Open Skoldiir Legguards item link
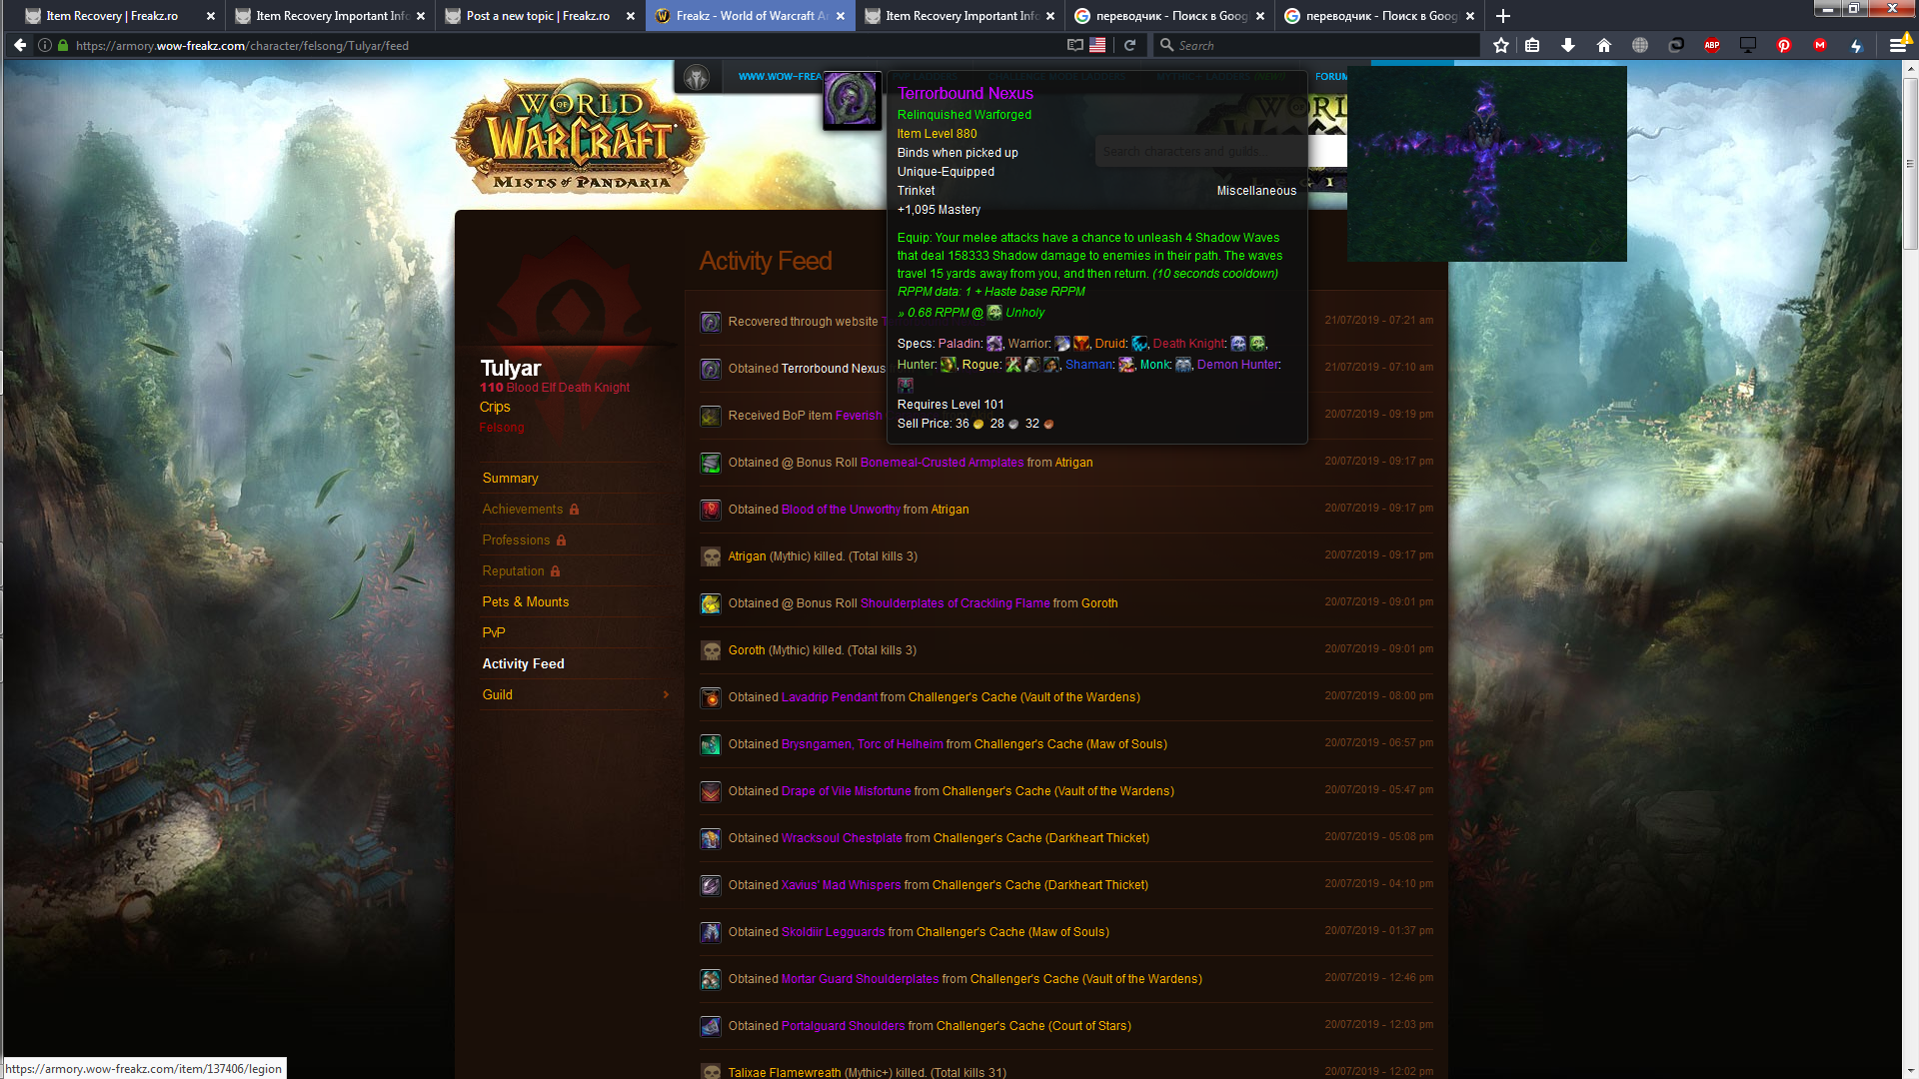The height and width of the screenshot is (1079, 1919). tap(833, 932)
